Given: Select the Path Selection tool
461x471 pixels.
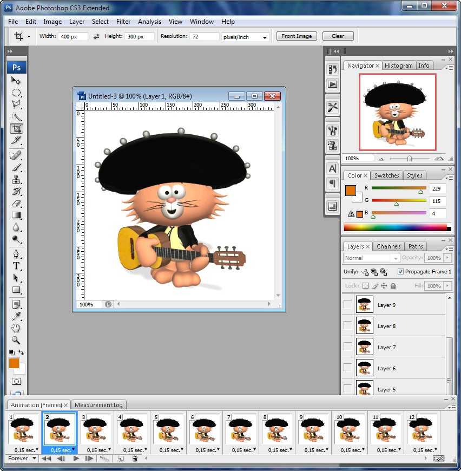Looking at the screenshot, I should tap(16, 278).
